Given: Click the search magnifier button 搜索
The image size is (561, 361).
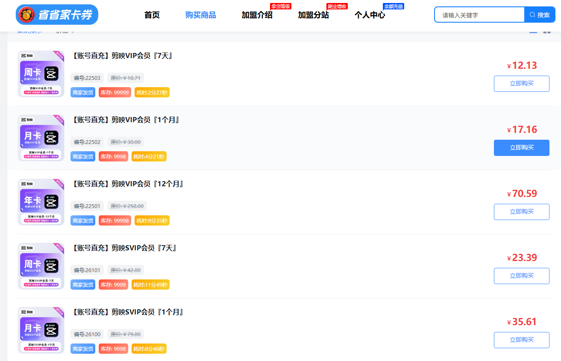Looking at the screenshot, I should tap(540, 15).
